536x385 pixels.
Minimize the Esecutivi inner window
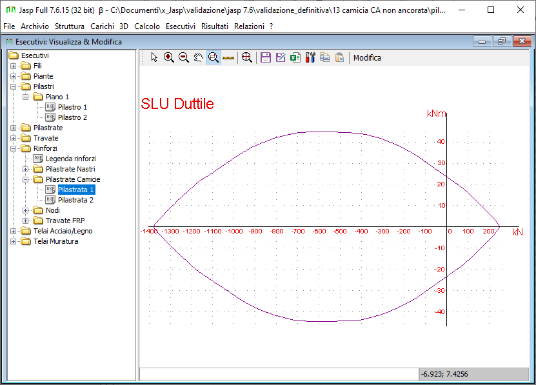tap(482, 41)
